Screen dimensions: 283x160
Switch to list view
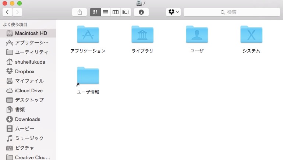click(106, 12)
